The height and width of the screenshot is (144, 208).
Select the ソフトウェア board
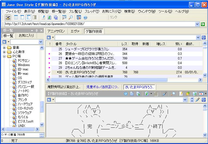coord(25,113)
